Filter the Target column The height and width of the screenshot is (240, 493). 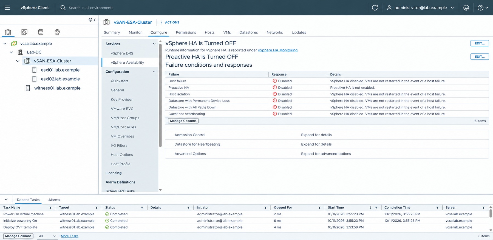point(97,208)
